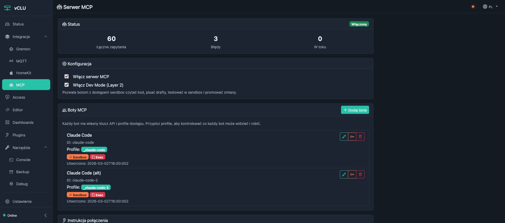Open HomeKit integration
This screenshot has width=505, height=223.
coord(26,73)
